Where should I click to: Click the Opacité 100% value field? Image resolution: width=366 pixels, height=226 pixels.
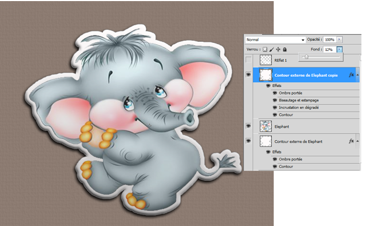pos(329,39)
